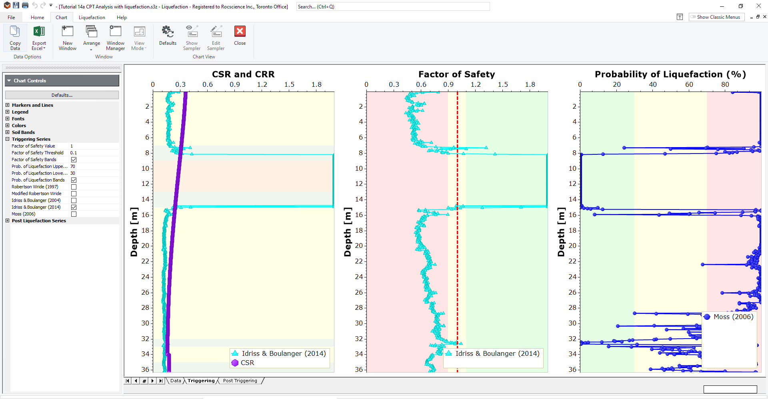Open the Export Excel tool
This screenshot has height=399, width=768.
tap(39, 38)
